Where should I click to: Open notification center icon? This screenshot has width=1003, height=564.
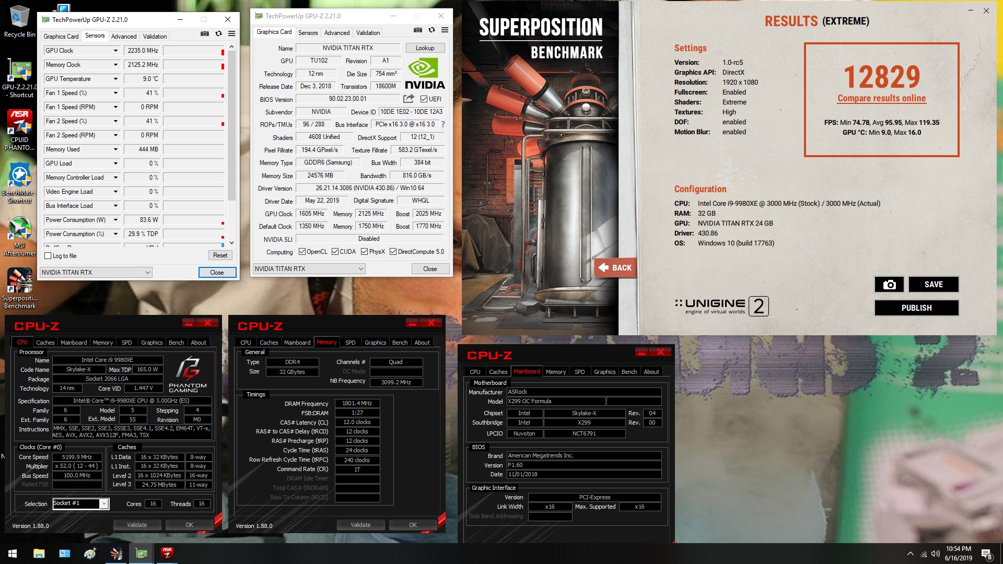987,554
